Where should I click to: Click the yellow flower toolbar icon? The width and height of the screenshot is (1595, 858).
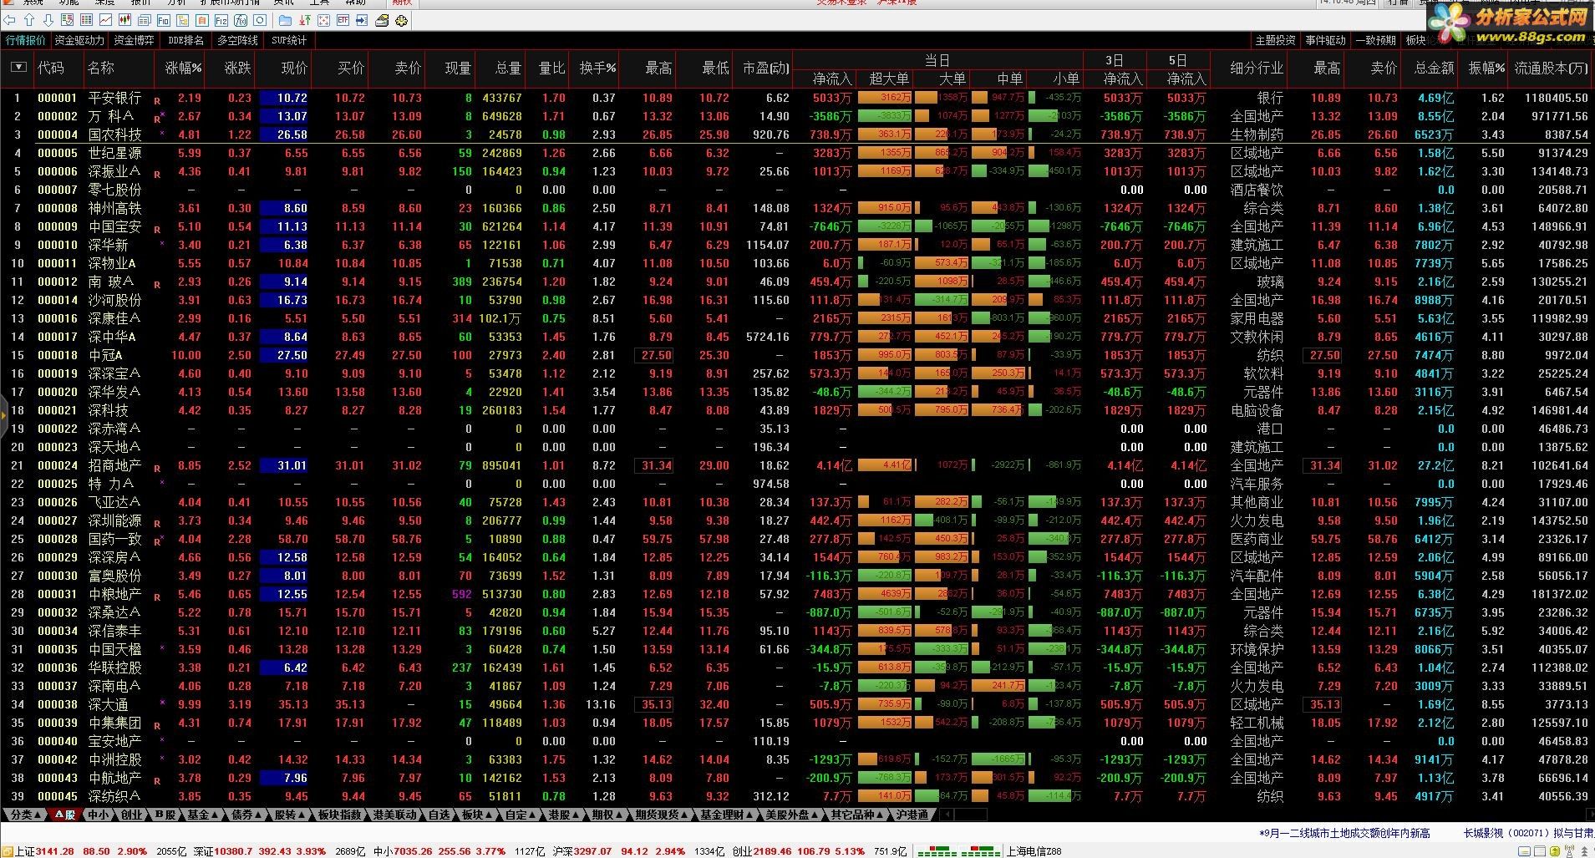402,20
